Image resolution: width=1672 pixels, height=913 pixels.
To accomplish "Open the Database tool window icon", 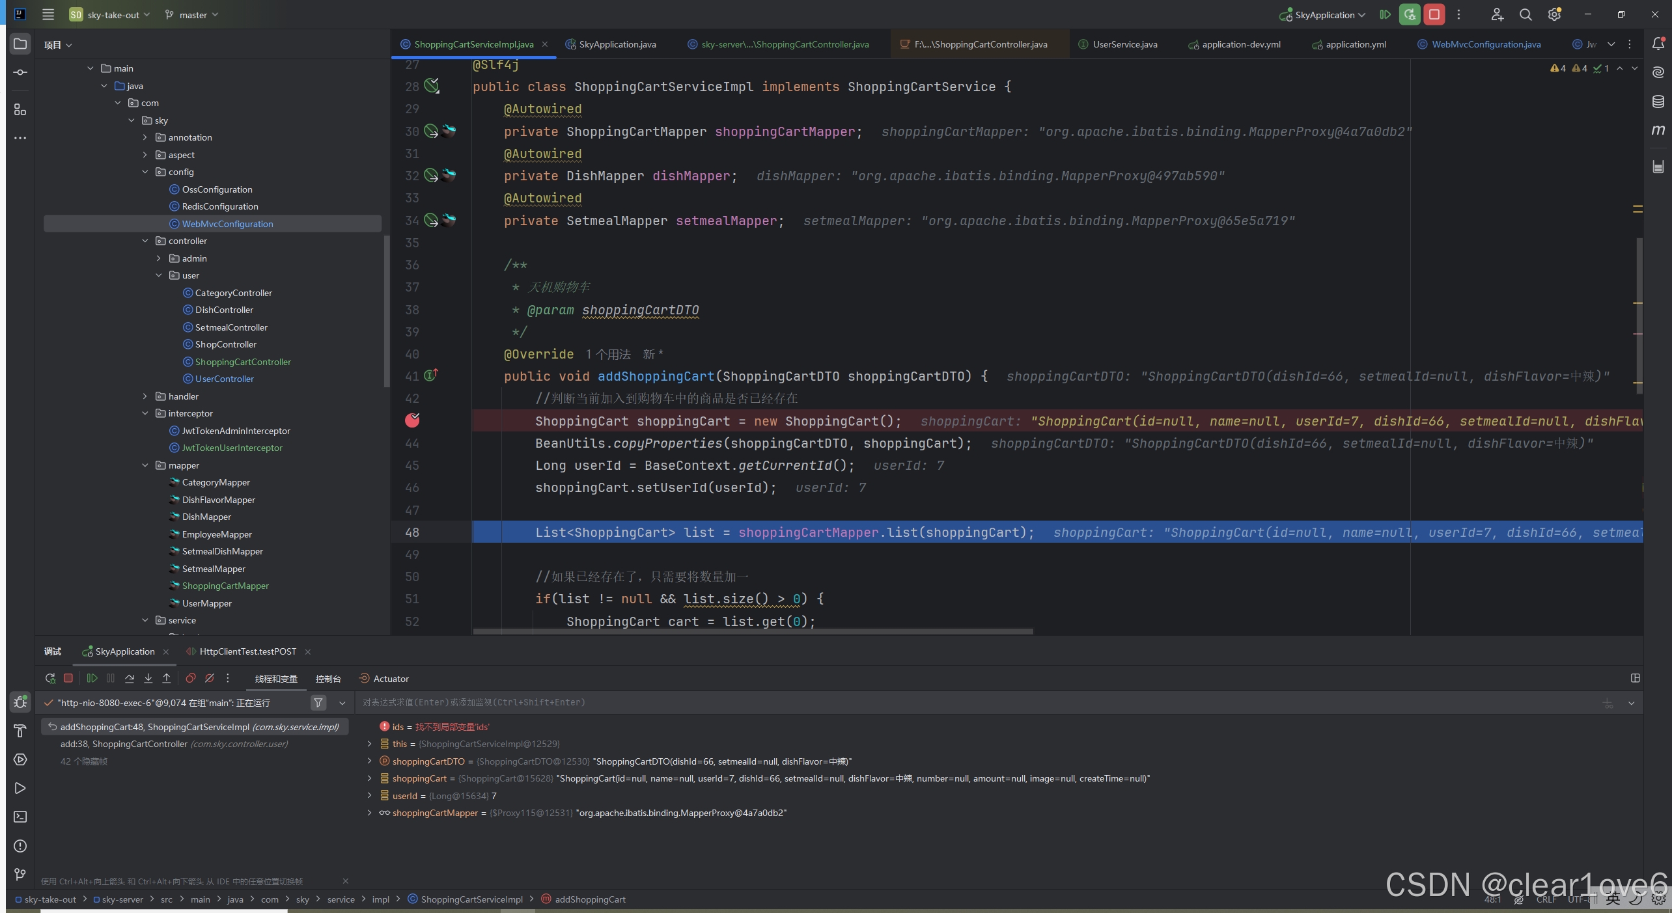I will [x=1658, y=102].
